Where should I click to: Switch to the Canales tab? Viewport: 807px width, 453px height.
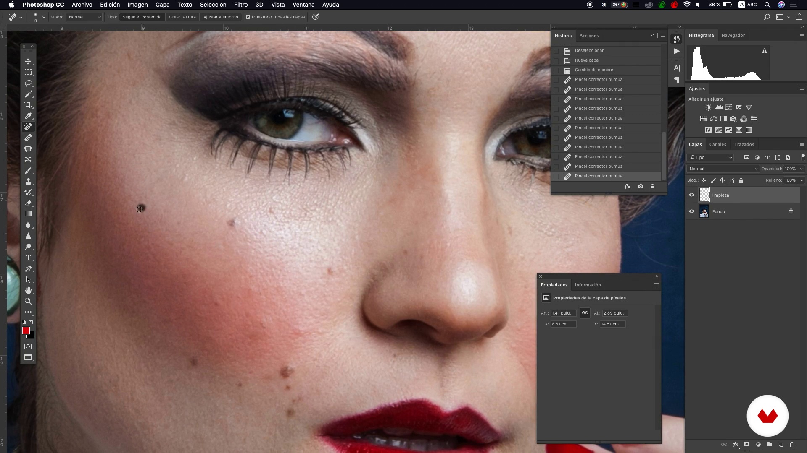click(x=717, y=144)
